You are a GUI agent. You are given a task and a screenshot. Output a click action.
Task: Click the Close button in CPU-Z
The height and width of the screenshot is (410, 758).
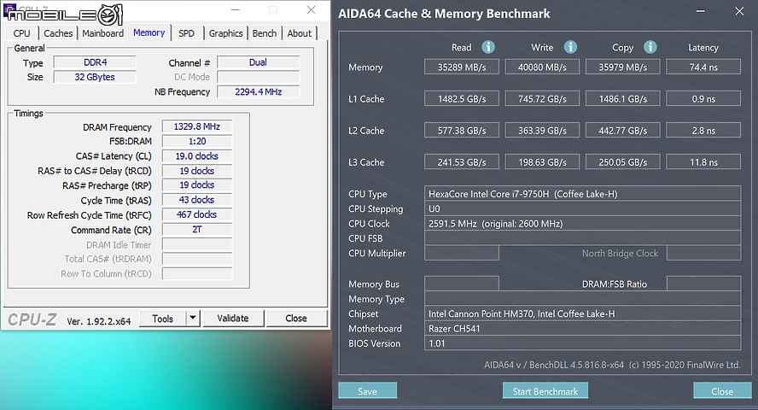(296, 318)
